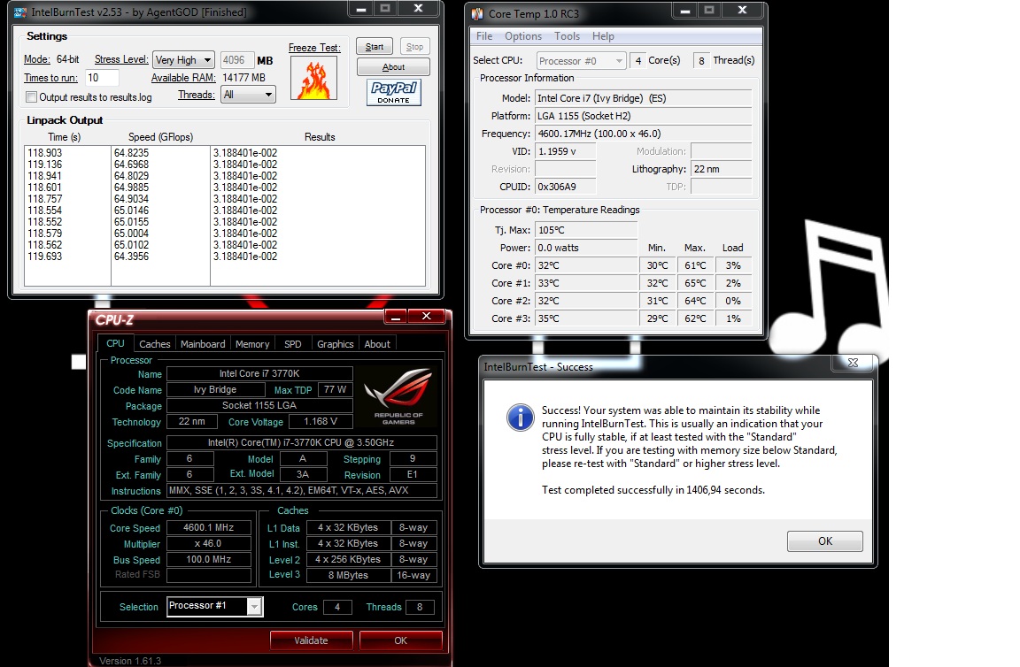The width and height of the screenshot is (1020, 667).
Task: Click the Intel Core i7 3770K name field
Action: pyautogui.click(x=259, y=374)
